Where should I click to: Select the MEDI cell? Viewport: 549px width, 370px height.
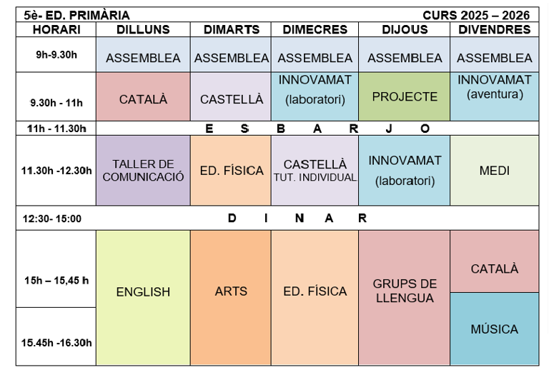pyautogui.click(x=495, y=170)
